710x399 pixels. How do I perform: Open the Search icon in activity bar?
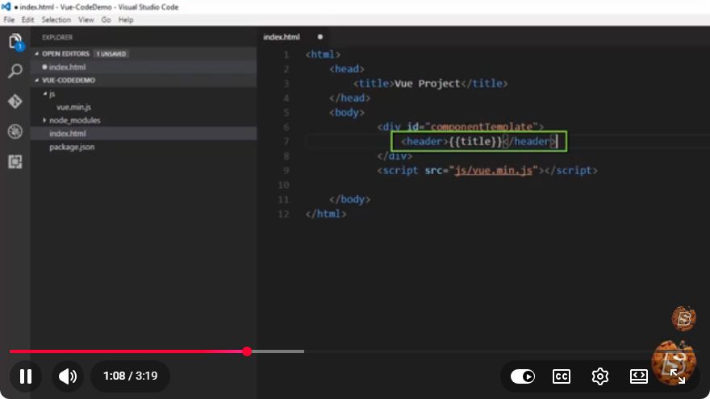click(15, 71)
